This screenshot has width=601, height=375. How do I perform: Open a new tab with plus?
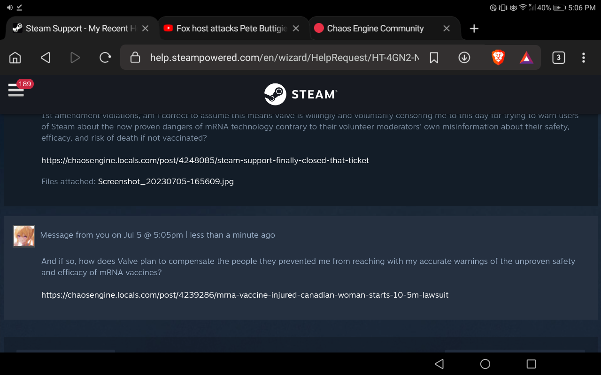point(474,29)
